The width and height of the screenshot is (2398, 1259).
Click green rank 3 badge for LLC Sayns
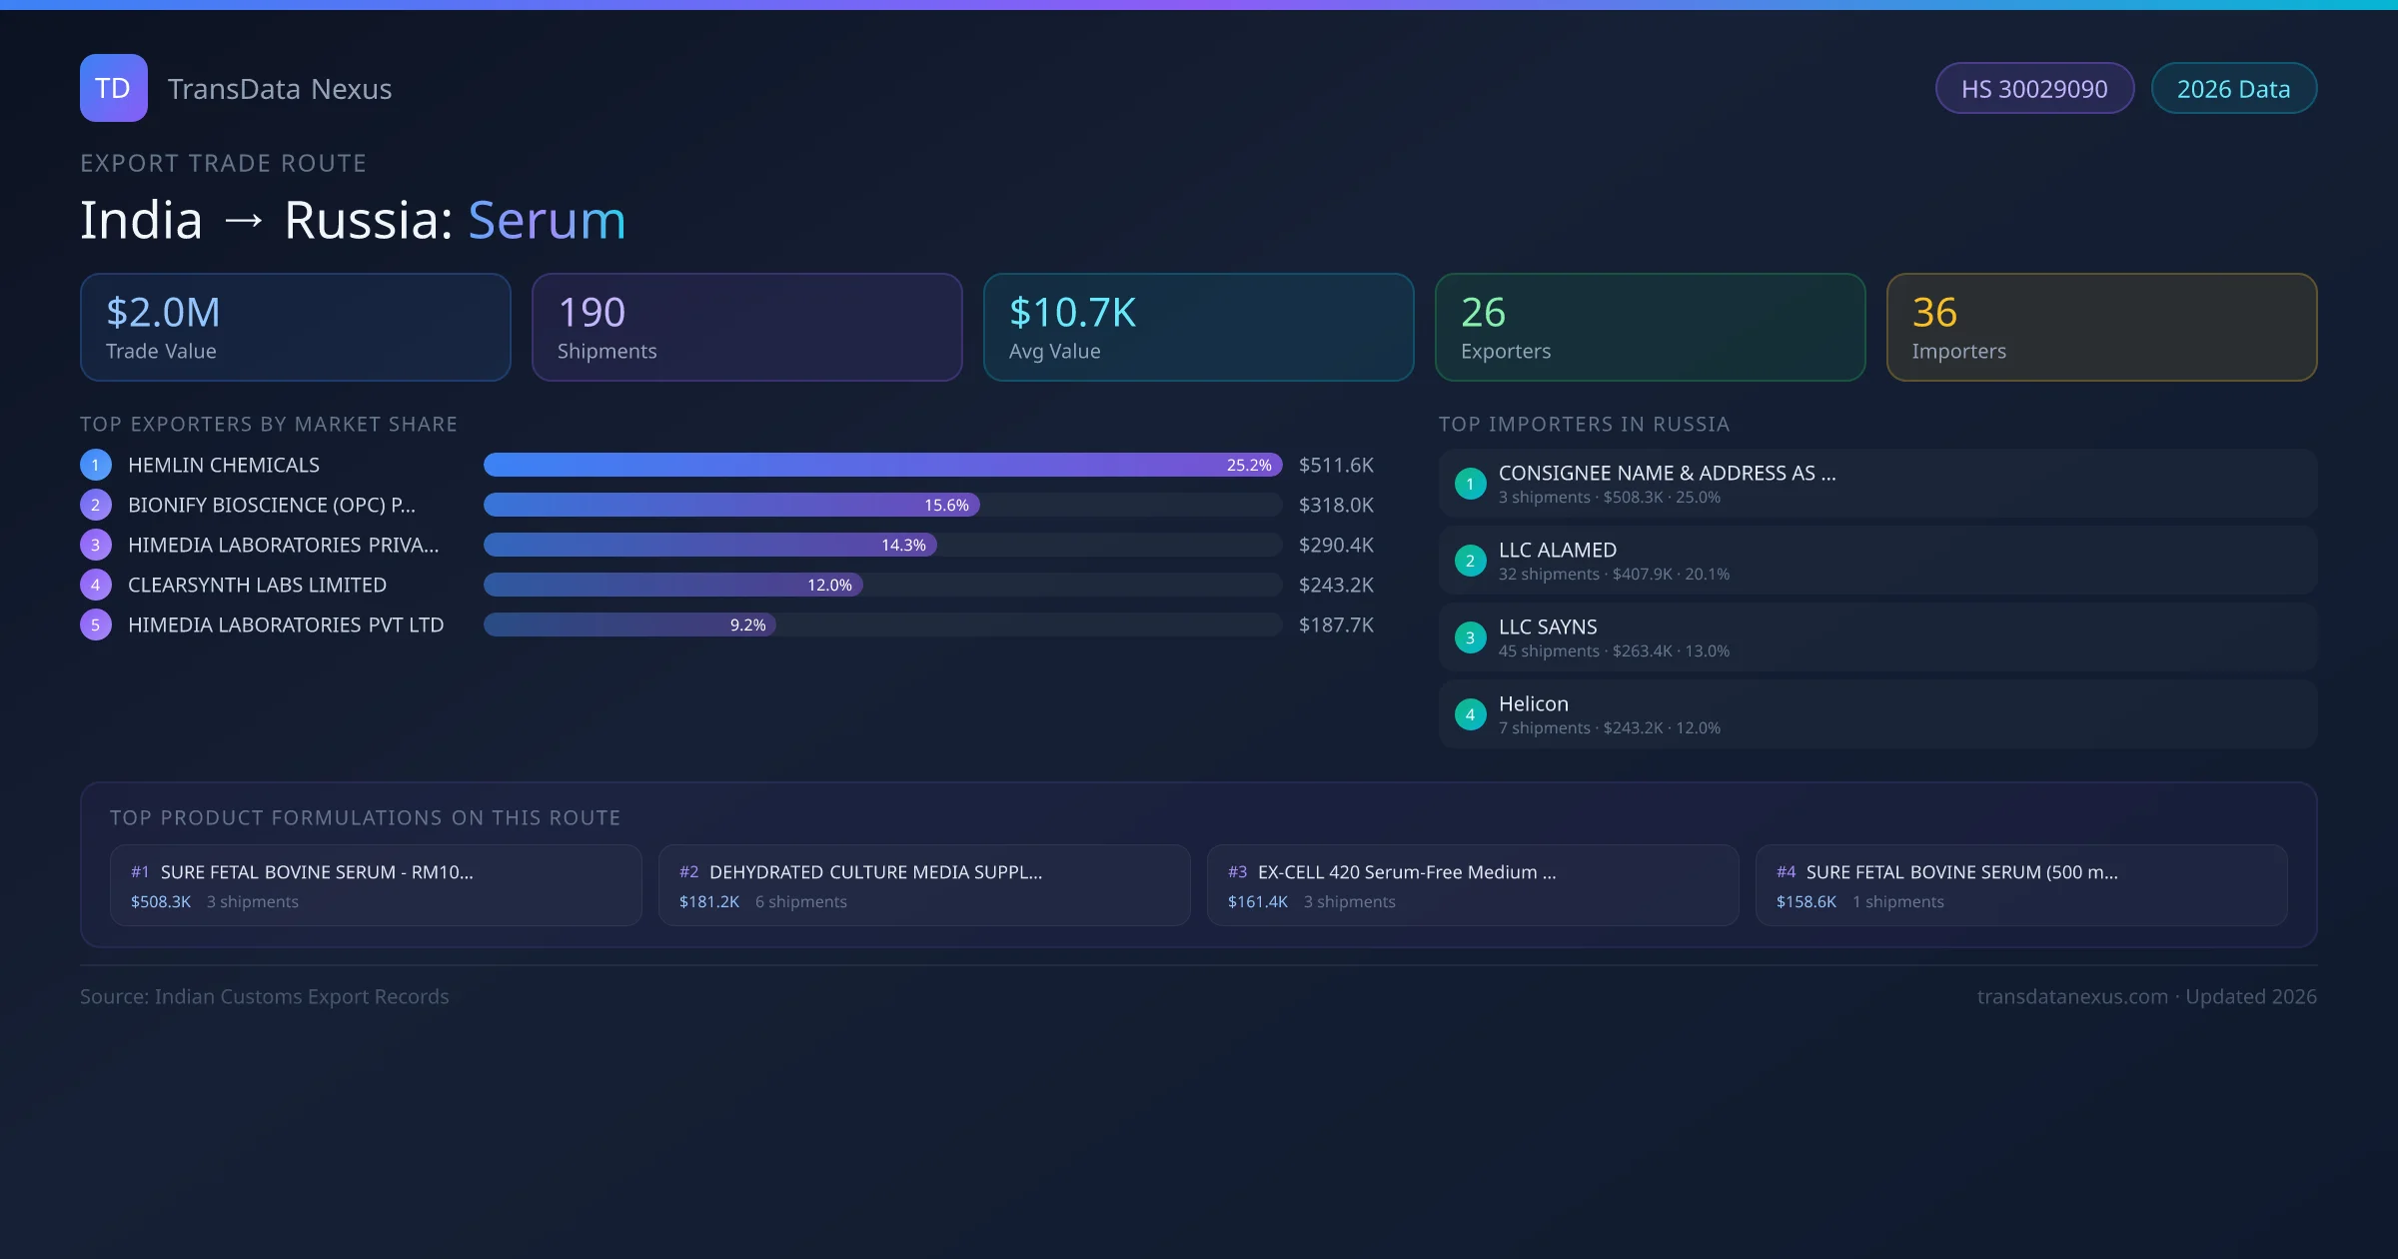pyautogui.click(x=1470, y=637)
